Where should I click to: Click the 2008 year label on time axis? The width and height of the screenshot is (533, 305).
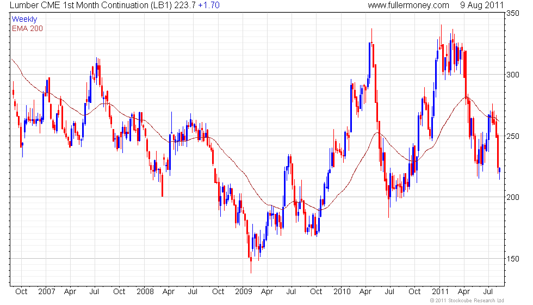[x=145, y=292]
